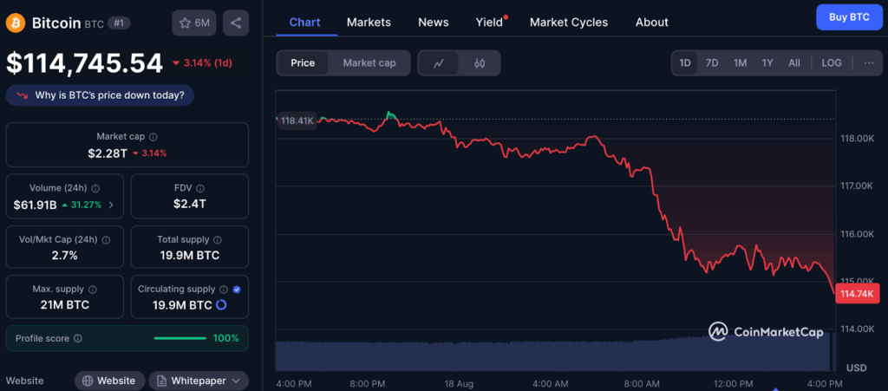Add Bitcoin to watchlist via star button
Image resolution: width=888 pixels, height=391 pixels.
[194, 23]
